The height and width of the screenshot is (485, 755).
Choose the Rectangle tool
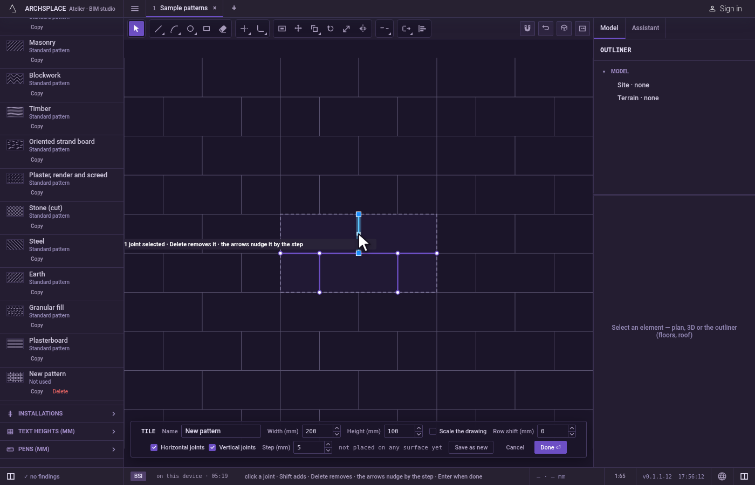click(207, 29)
